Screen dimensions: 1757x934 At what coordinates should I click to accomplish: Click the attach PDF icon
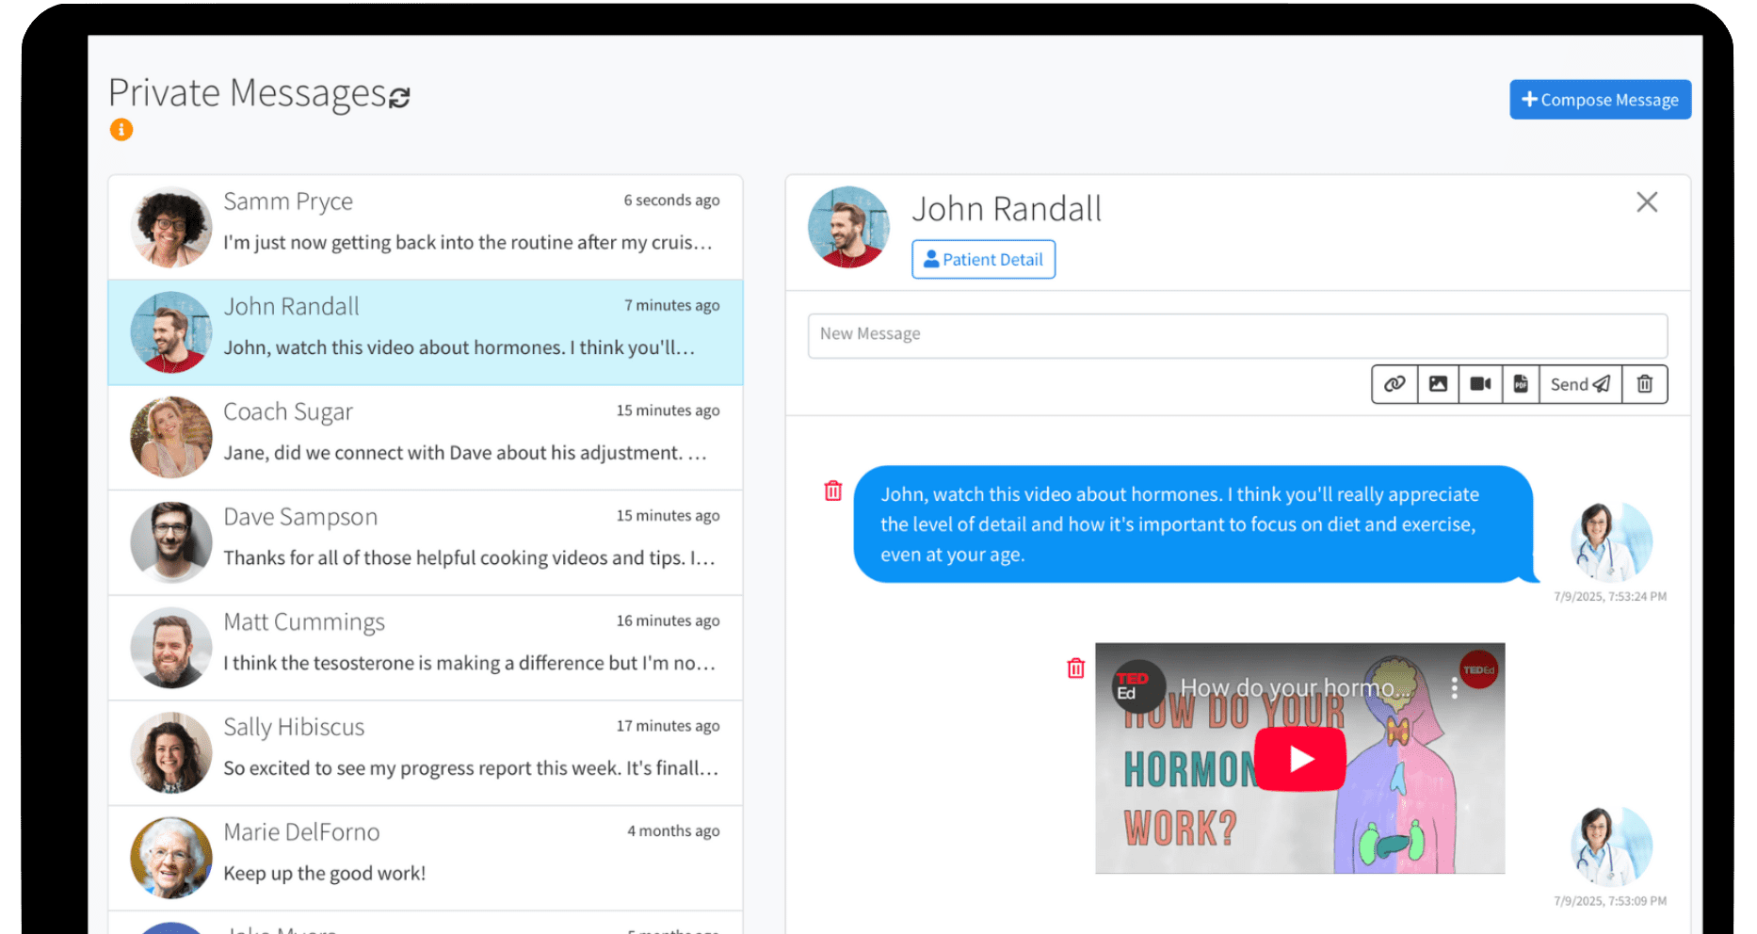1521,384
